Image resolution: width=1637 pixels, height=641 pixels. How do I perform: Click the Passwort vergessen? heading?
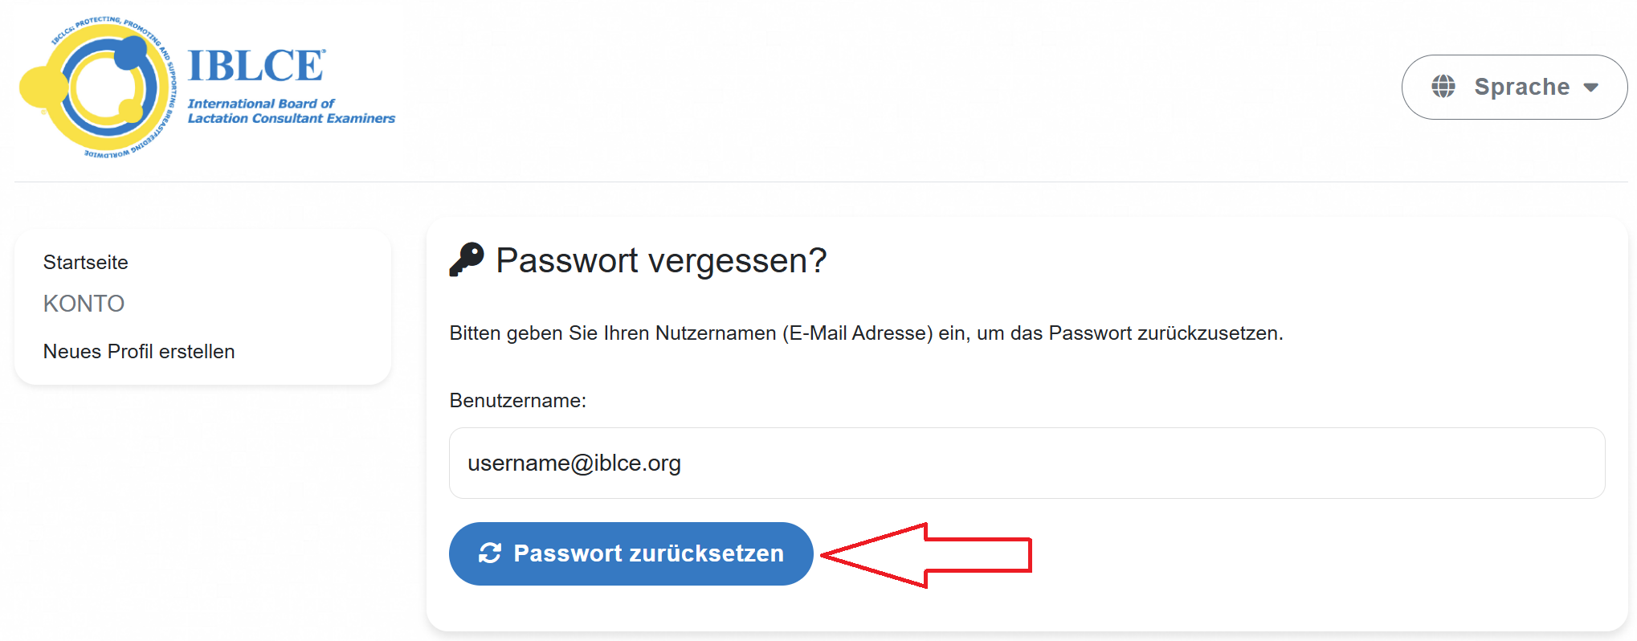pyautogui.click(x=661, y=260)
